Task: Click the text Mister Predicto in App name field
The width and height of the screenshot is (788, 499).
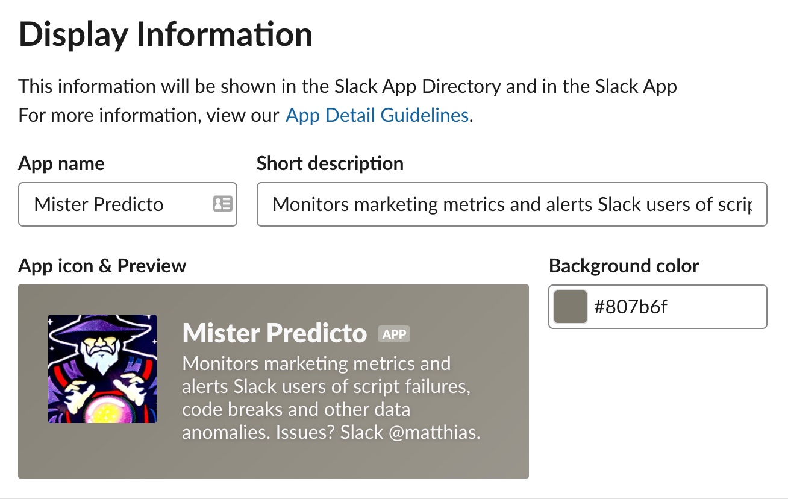Action: [98, 204]
